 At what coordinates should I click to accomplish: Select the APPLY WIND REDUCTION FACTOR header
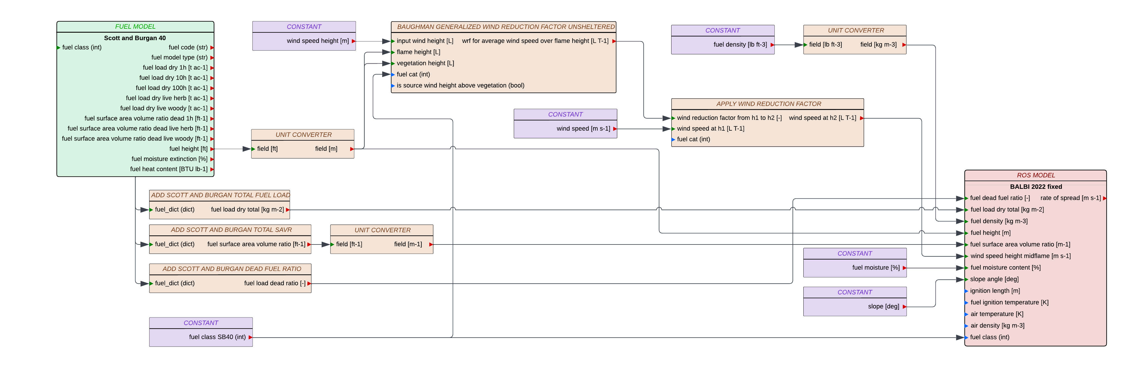pos(769,104)
